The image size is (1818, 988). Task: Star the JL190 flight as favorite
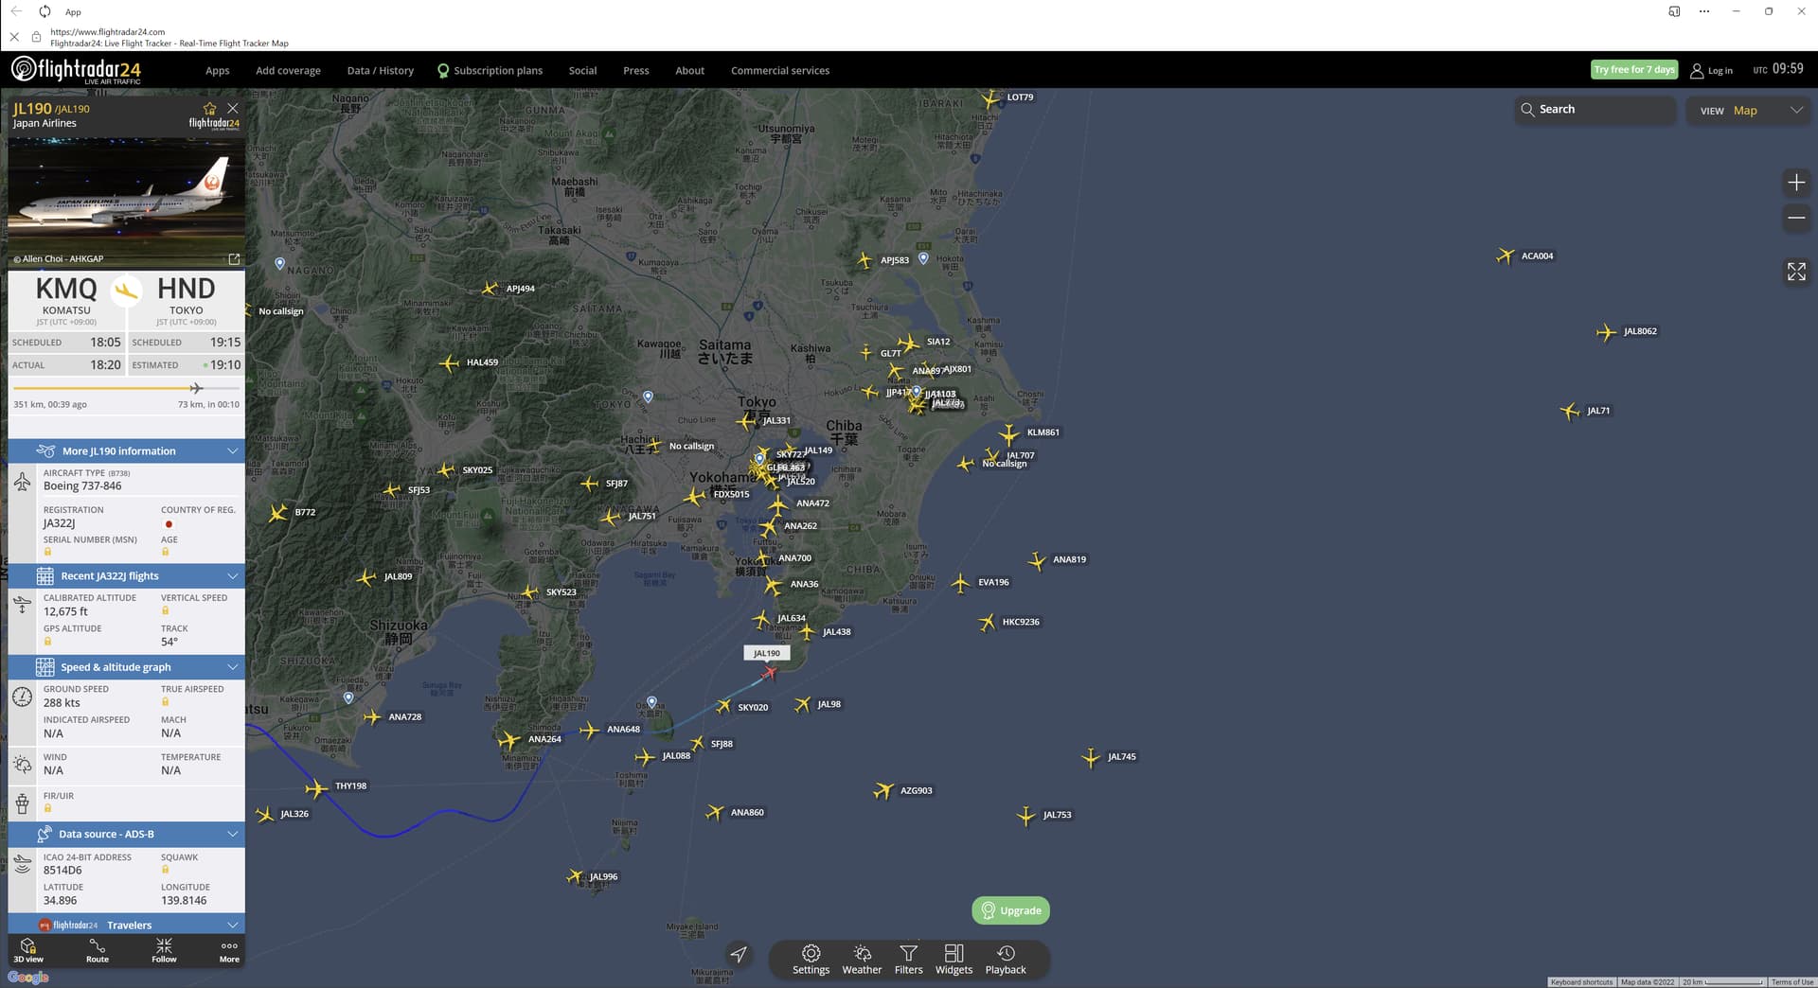pyautogui.click(x=209, y=108)
